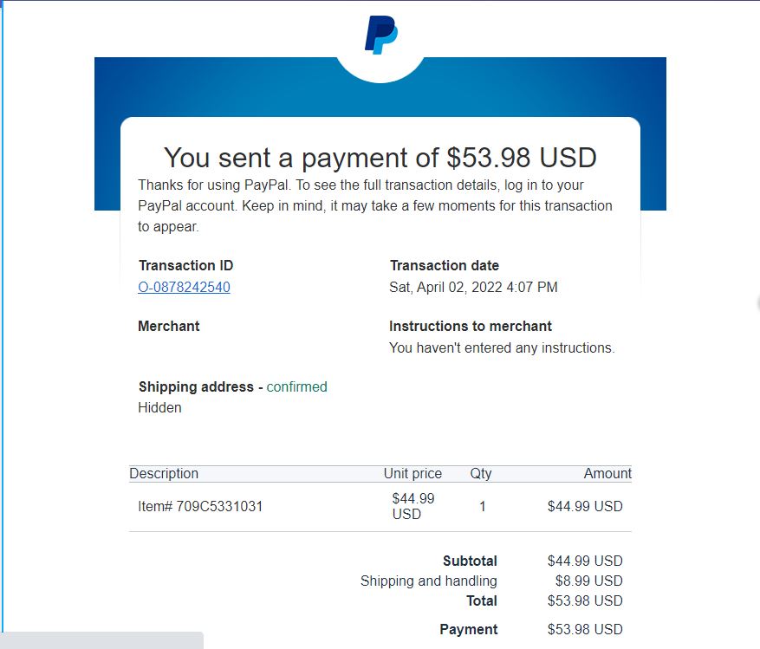
Task: Click the Unit price column header
Action: click(x=412, y=474)
